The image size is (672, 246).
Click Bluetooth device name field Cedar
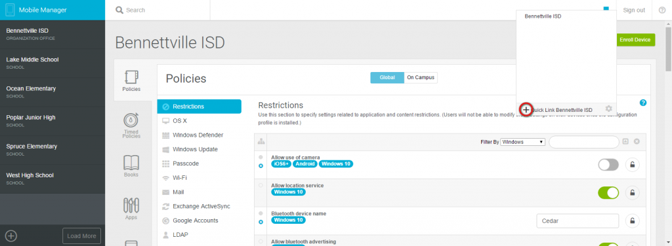tap(577, 221)
